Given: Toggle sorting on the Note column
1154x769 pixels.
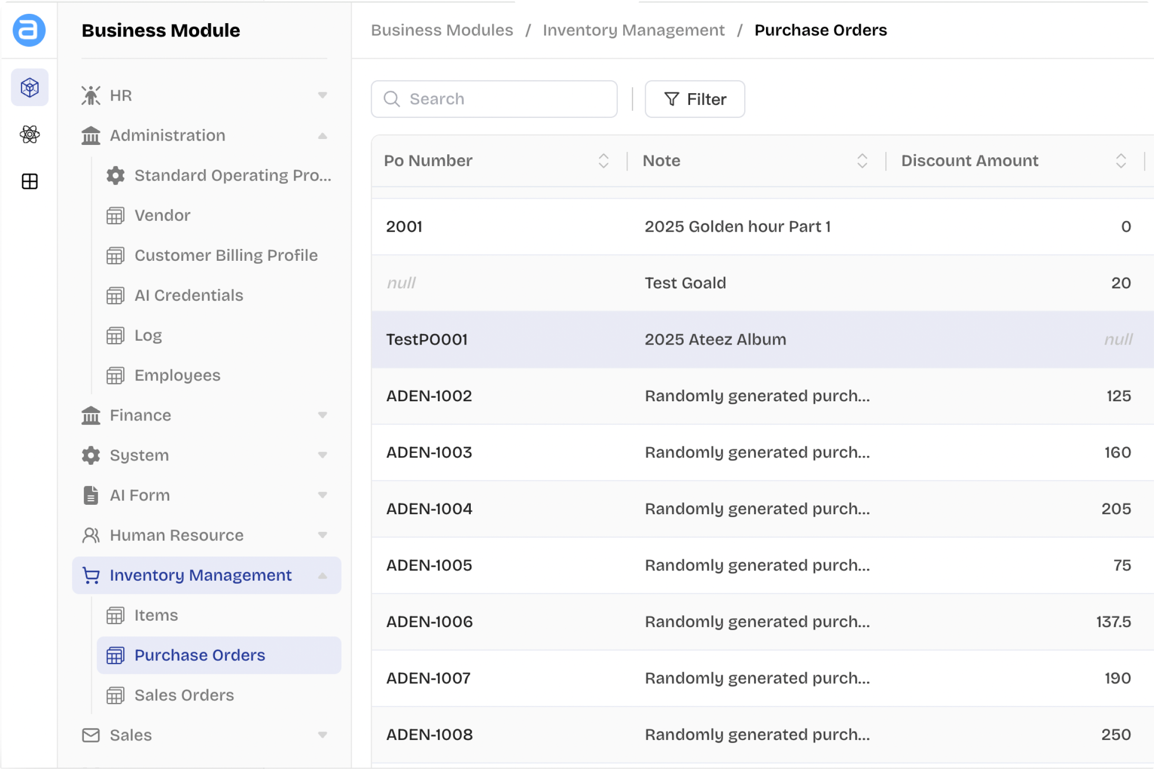Looking at the screenshot, I should click(x=862, y=161).
